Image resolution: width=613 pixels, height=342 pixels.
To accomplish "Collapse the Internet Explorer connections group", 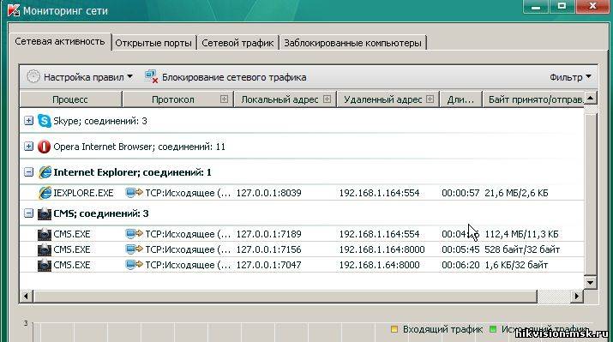I will [28, 172].
